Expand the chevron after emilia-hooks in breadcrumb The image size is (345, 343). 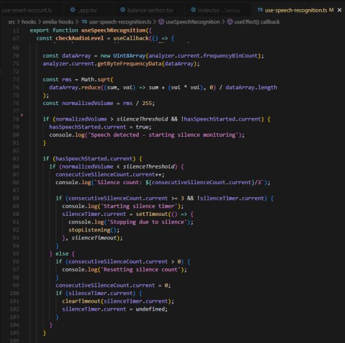pos(77,22)
